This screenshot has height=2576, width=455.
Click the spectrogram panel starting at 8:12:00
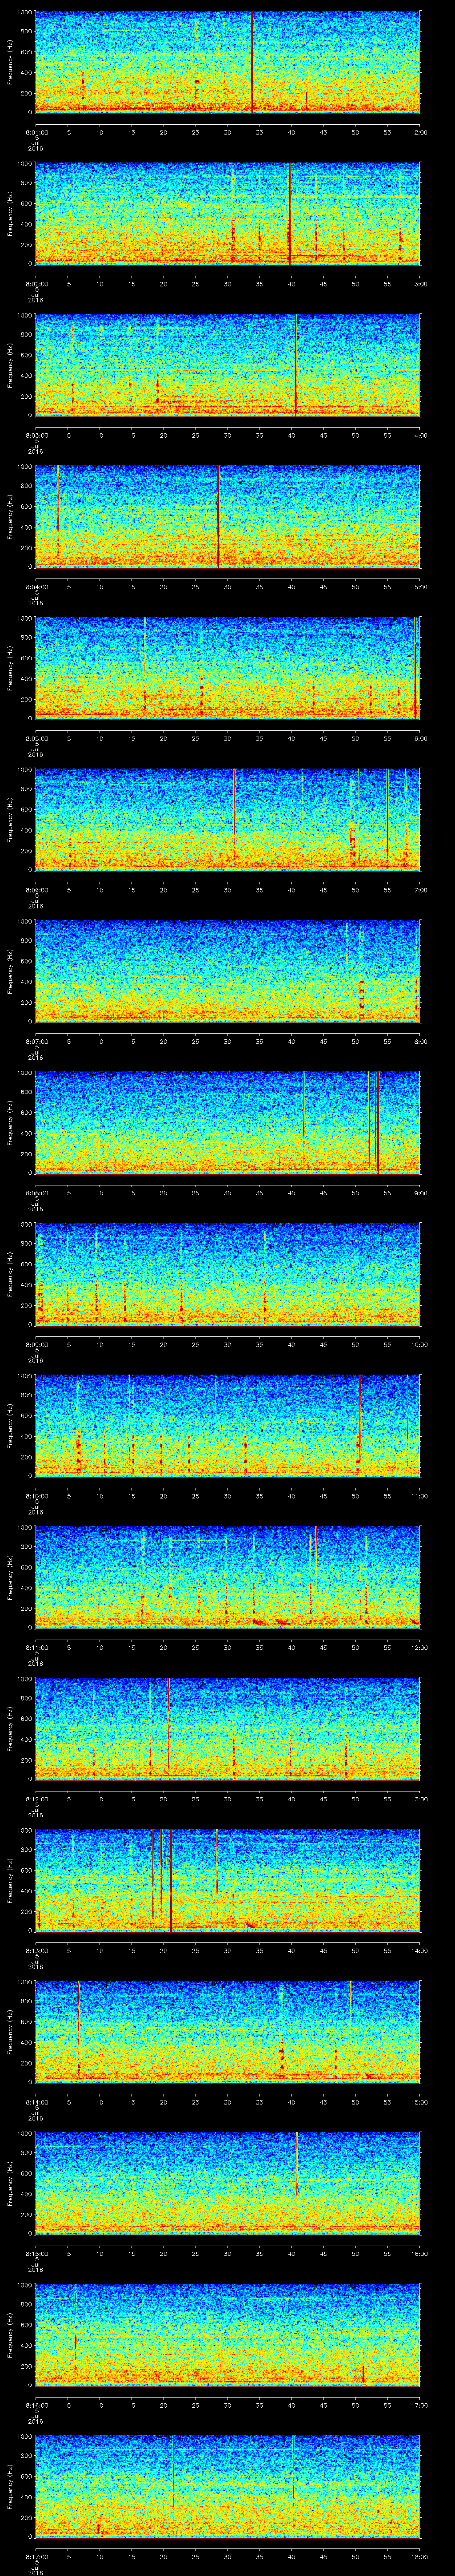click(227, 1728)
